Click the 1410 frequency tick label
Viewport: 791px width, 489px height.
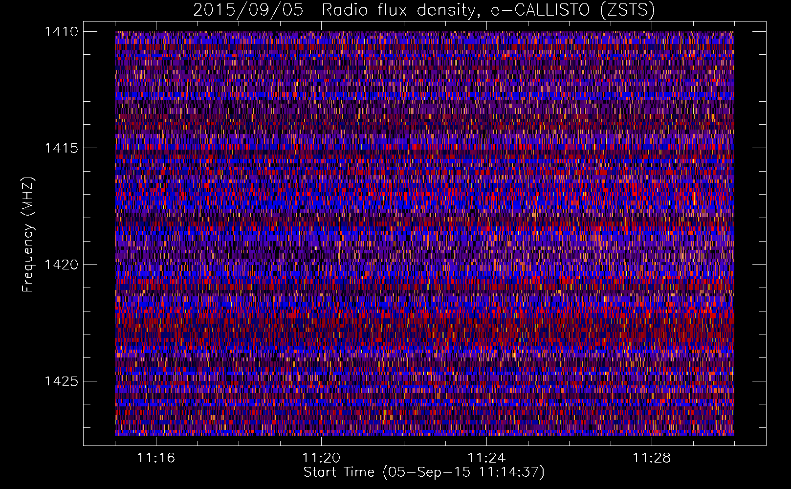coord(61,31)
